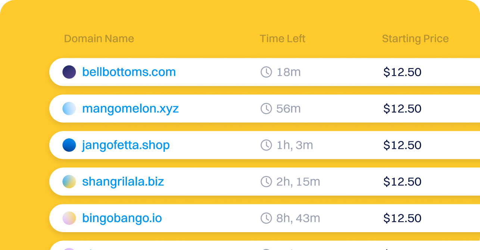Click the clock icon beside bellbottoms.com

[267, 72]
